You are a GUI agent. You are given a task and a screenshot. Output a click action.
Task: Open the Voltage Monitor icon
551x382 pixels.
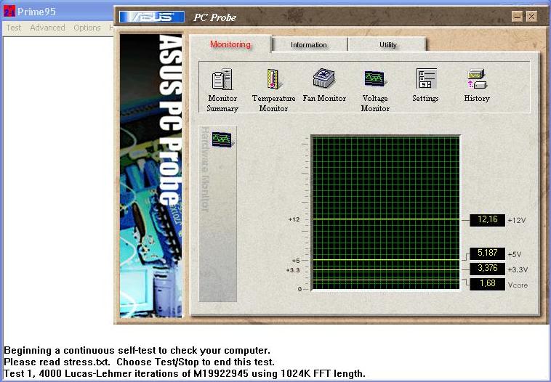tap(375, 78)
